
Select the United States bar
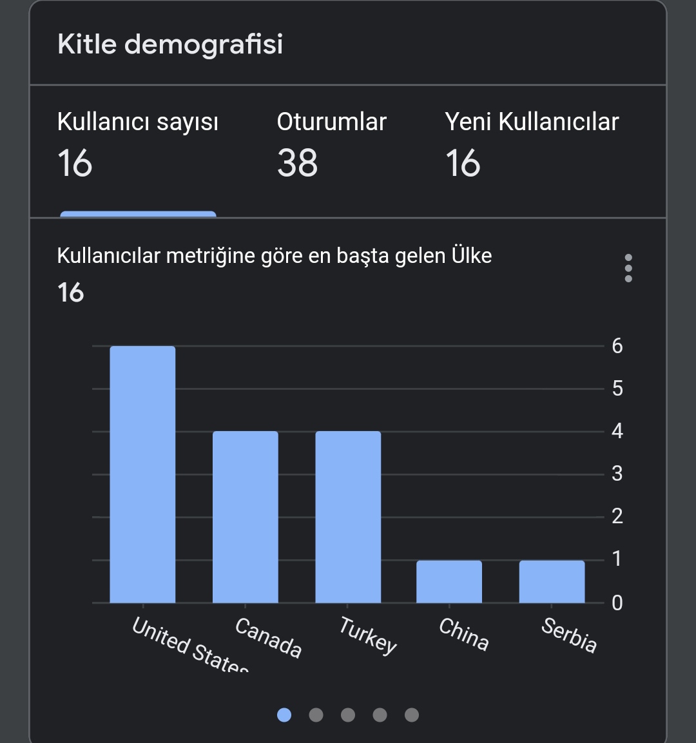pos(142,474)
